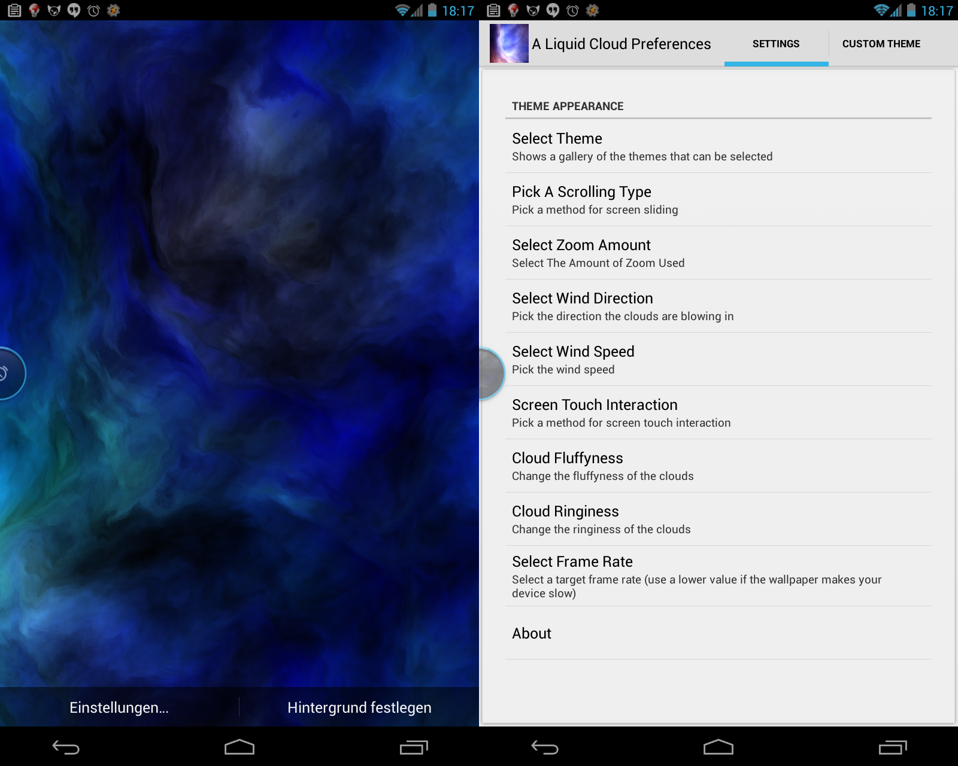Switch to the CUSTOM THEME tab
The image size is (958, 766).
click(881, 44)
